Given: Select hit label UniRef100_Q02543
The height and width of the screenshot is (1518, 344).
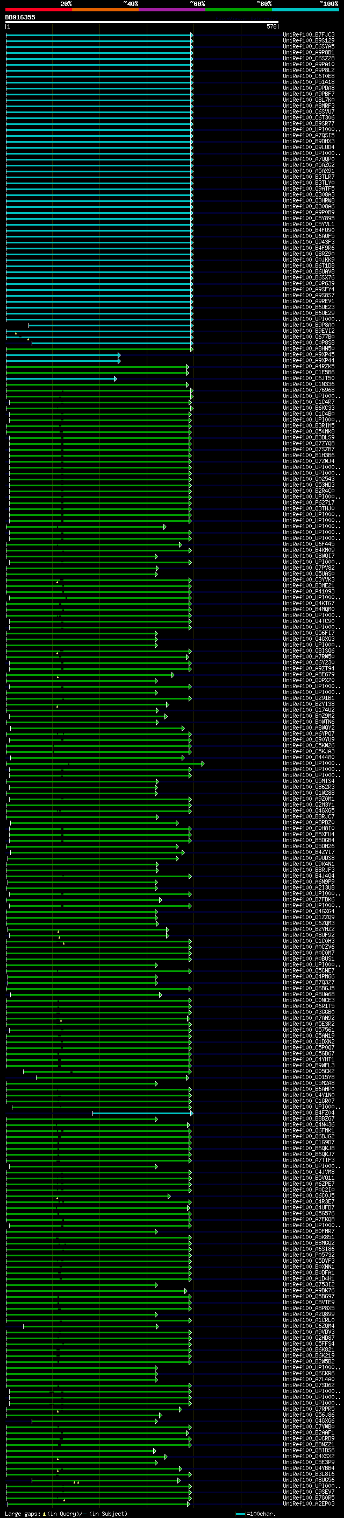Looking at the screenshot, I should 308,479.
